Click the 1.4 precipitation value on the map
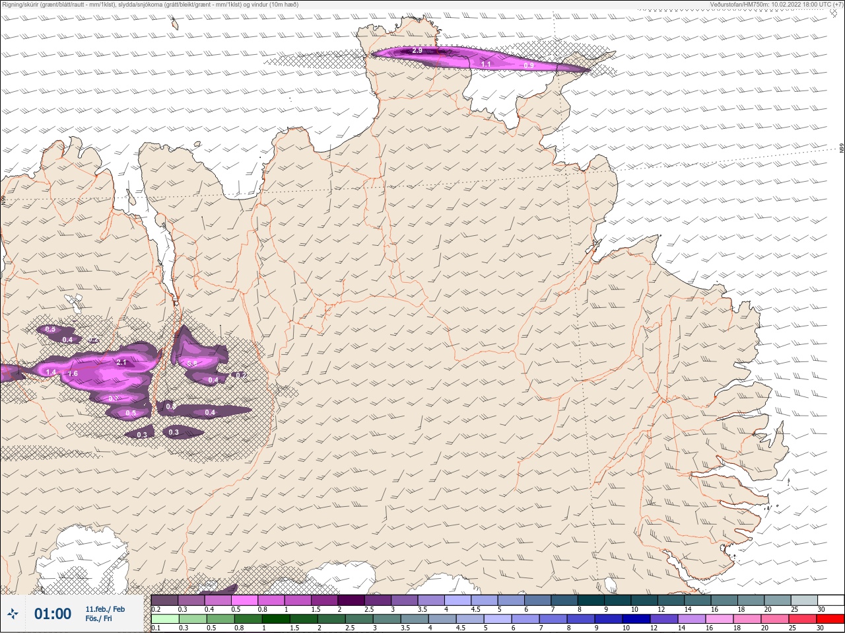The height and width of the screenshot is (633, 845). point(51,372)
